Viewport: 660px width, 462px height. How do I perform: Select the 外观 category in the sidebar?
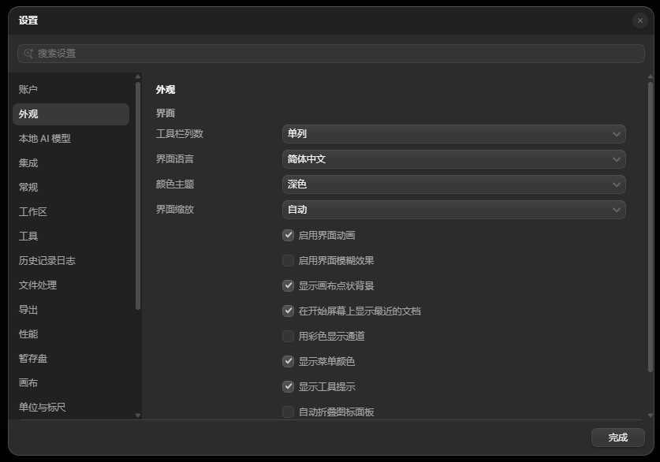(71, 114)
